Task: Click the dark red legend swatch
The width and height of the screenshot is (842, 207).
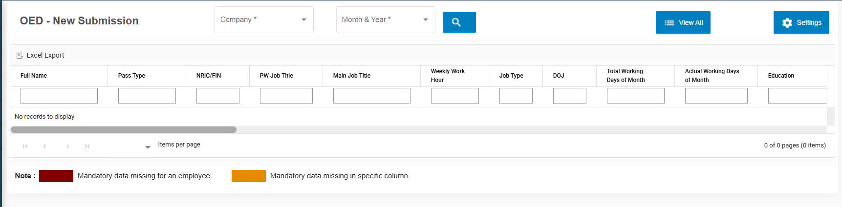Action: coord(56,176)
